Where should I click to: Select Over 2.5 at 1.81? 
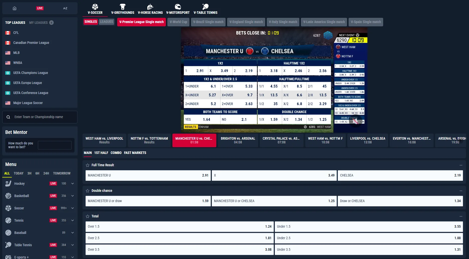pos(179,238)
